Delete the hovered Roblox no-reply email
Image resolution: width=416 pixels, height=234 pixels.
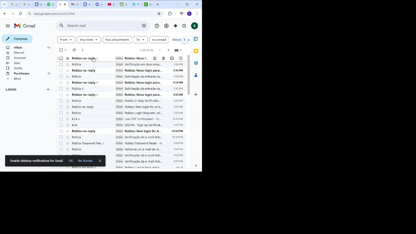tap(163, 58)
